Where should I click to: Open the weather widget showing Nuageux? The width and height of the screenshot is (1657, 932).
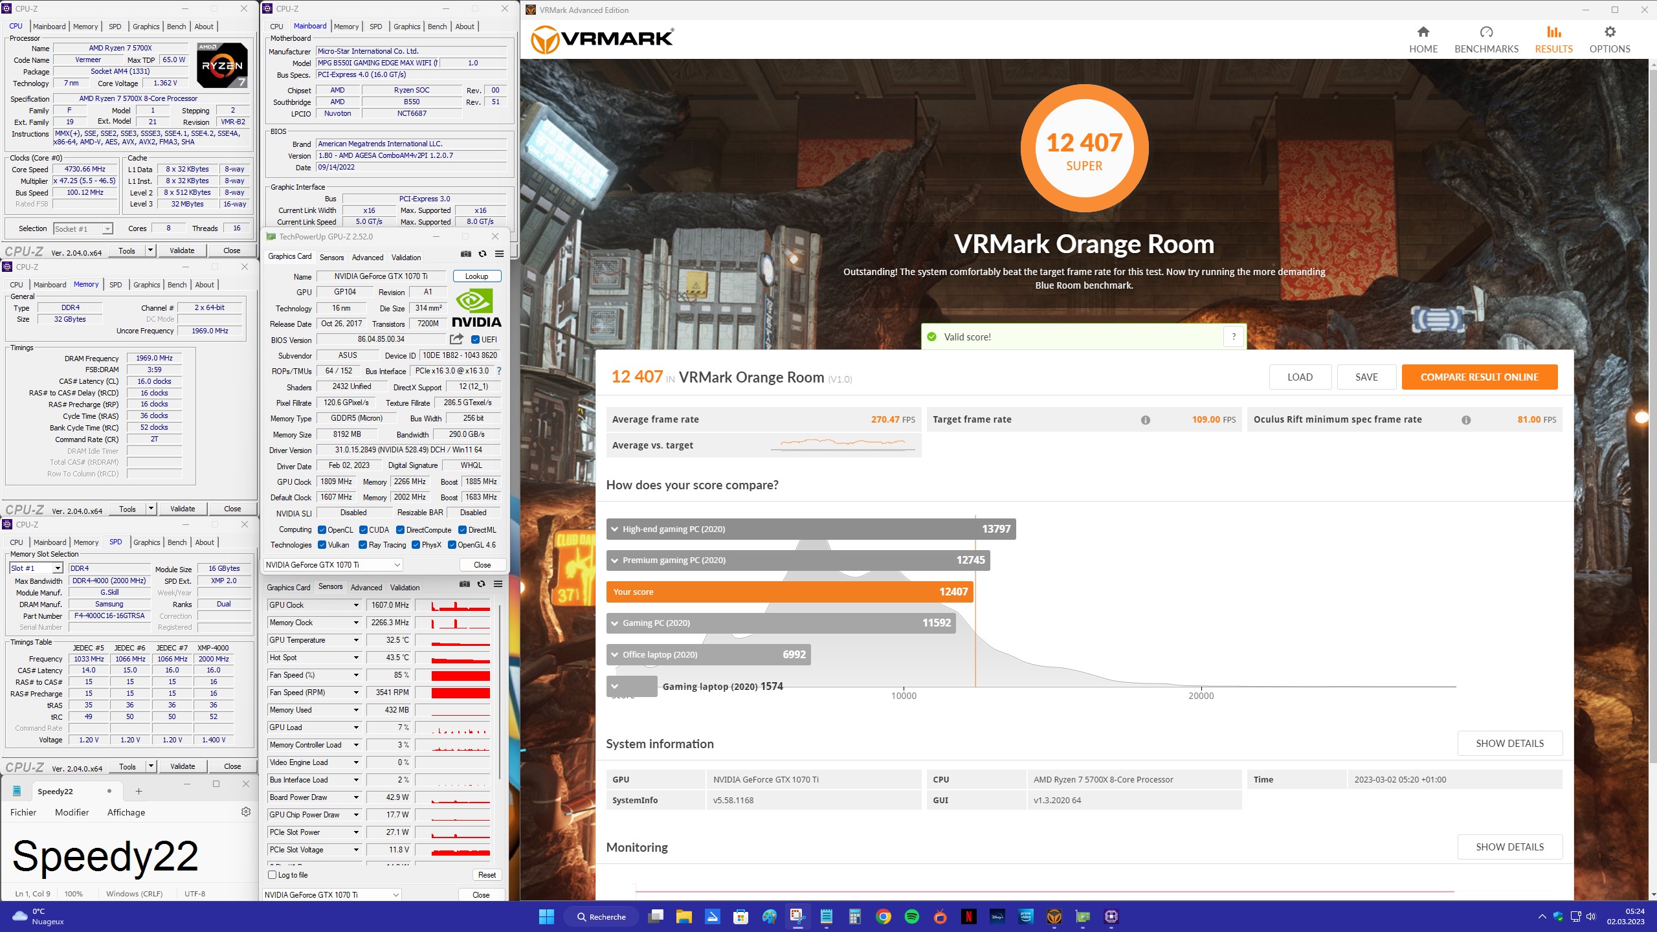tap(39, 916)
